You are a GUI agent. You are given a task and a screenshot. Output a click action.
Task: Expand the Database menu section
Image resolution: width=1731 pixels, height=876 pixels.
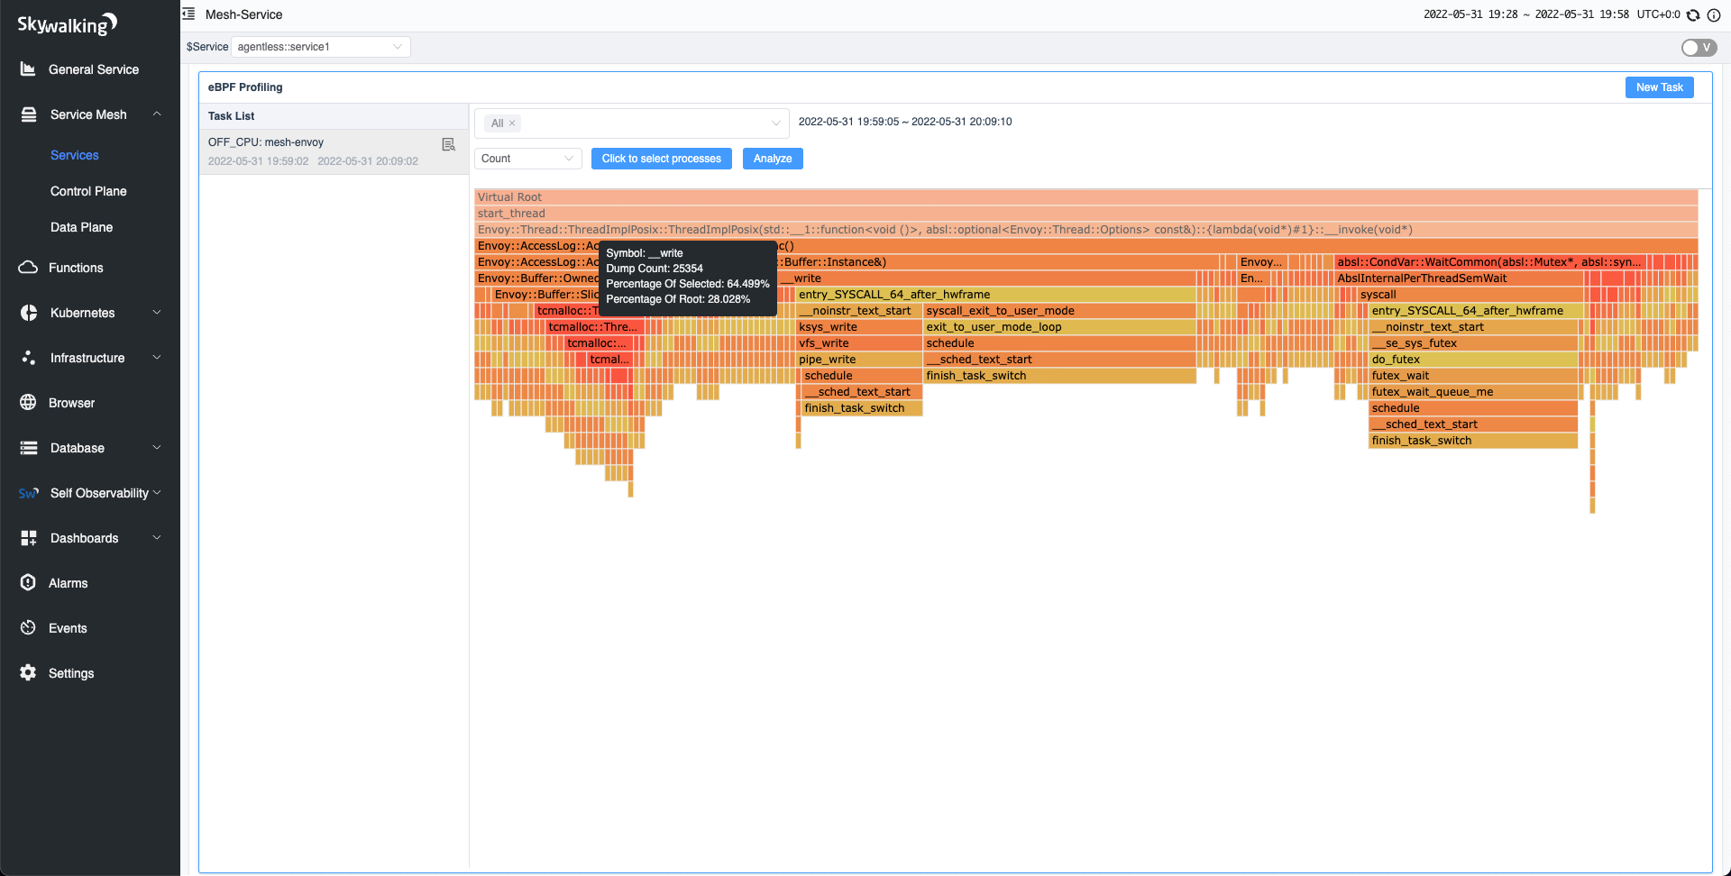click(90, 448)
